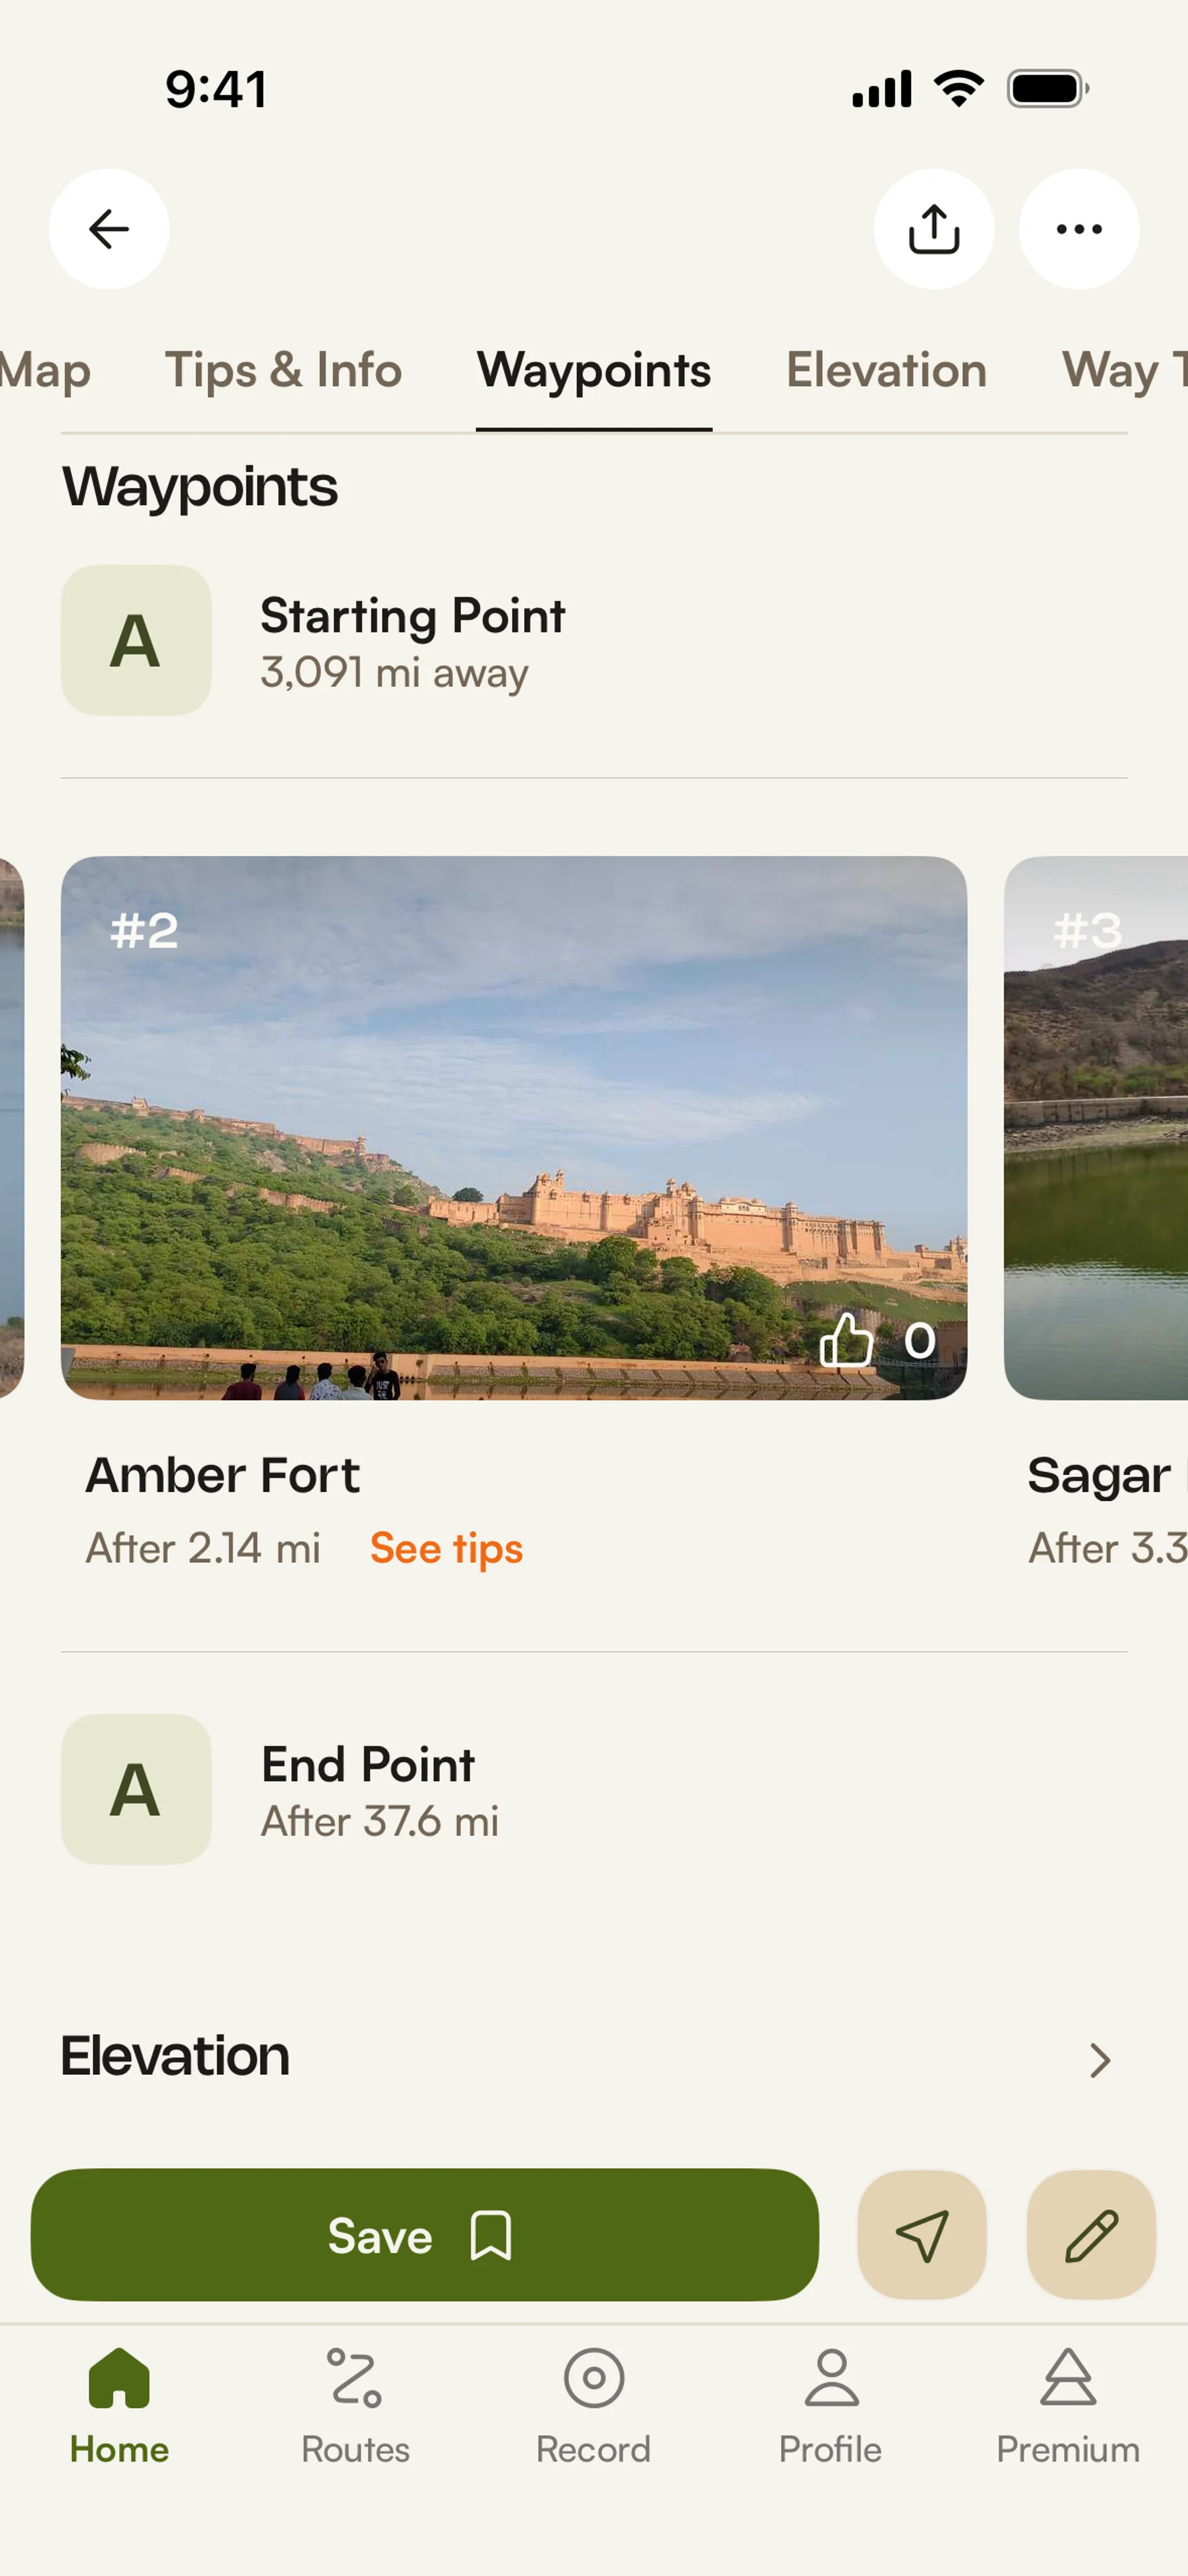Tap the back arrow button

click(x=109, y=229)
